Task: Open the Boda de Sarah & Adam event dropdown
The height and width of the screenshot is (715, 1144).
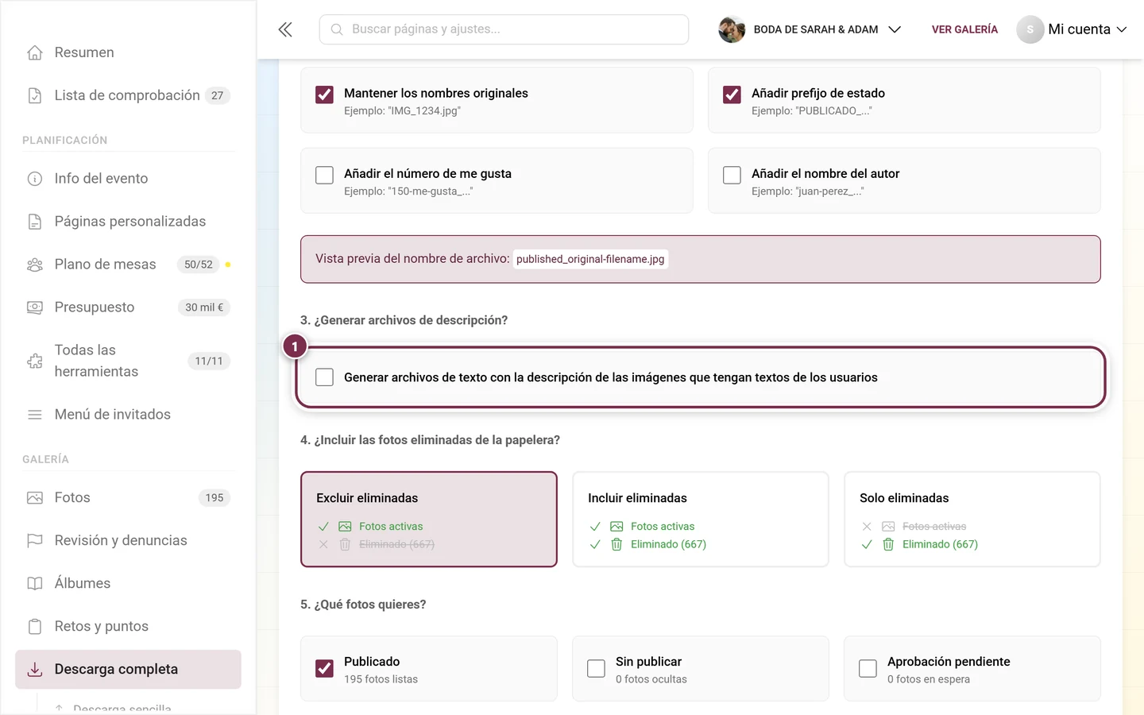Action: tap(810, 29)
